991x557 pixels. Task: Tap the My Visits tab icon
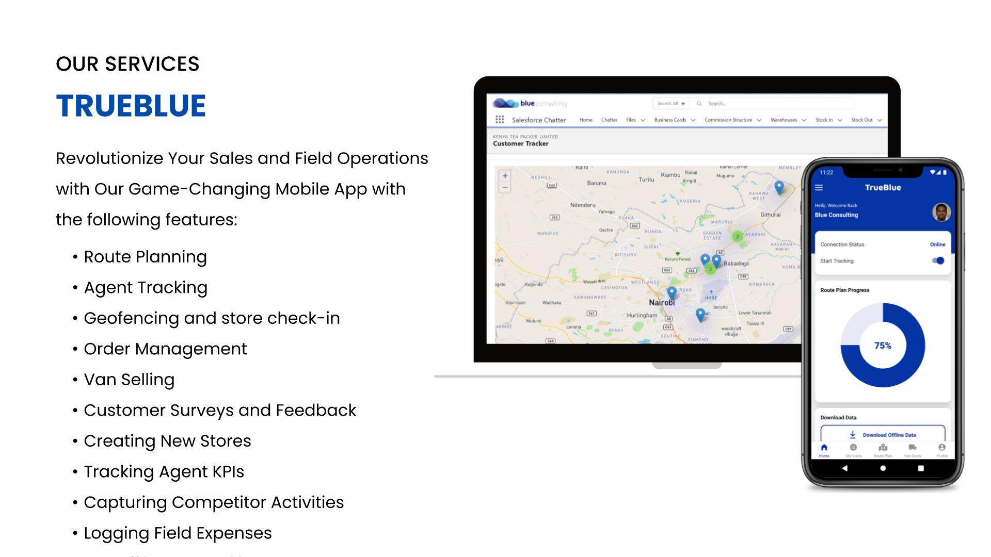pos(853,448)
